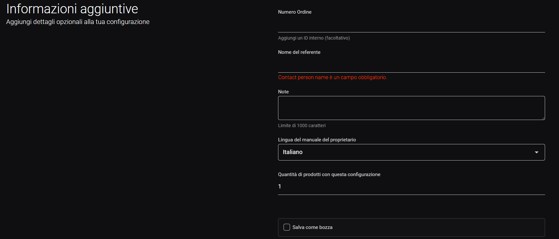
Task: Click the Quantità di prodotti con questa configurazione label
Action: 329,174
